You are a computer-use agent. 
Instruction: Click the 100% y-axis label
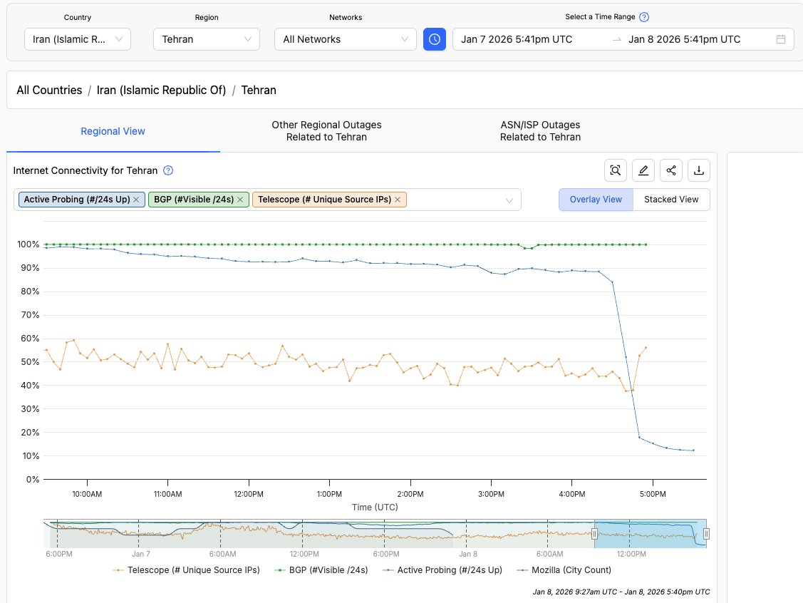pyautogui.click(x=29, y=244)
